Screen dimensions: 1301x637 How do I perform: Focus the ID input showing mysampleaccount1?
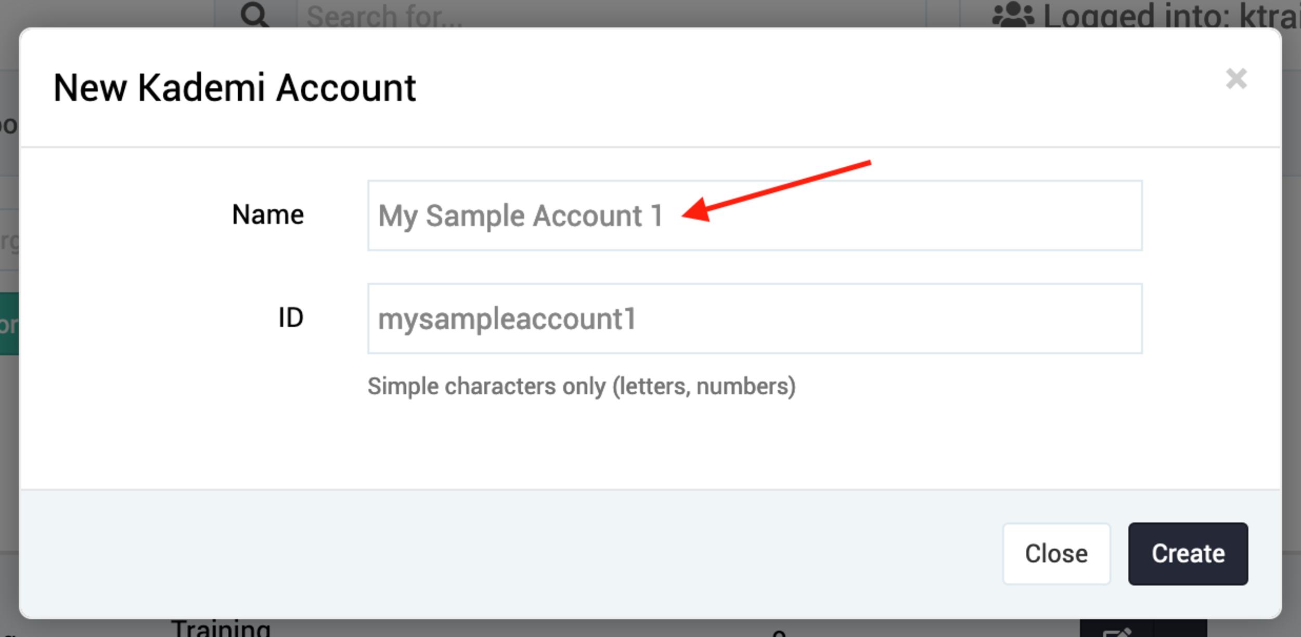[x=754, y=319]
